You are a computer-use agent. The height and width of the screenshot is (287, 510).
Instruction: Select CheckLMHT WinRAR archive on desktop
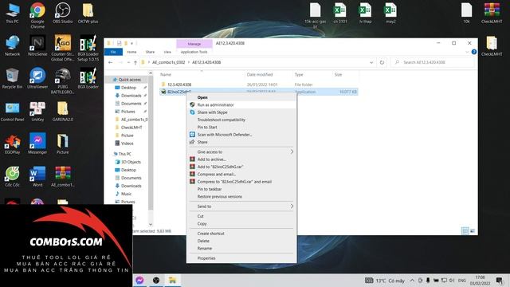[x=492, y=13]
